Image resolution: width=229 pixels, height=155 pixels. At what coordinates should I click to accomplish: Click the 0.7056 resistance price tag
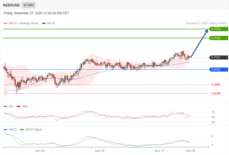point(218,38)
